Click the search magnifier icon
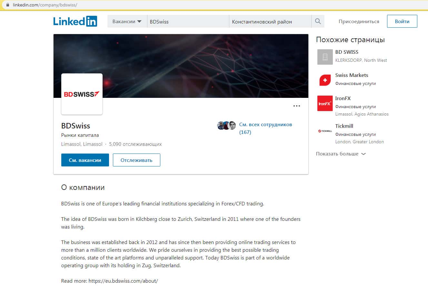428x291 pixels. pyautogui.click(x=318, y=21)
